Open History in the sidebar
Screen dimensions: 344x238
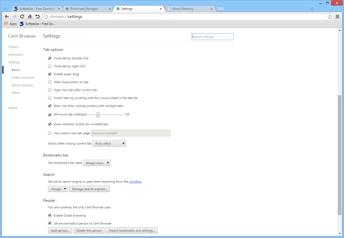14,47
